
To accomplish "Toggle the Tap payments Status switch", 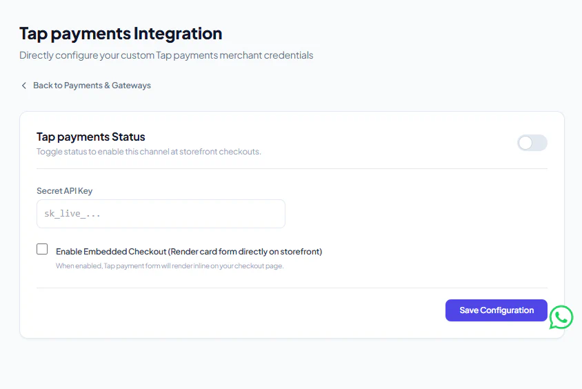I will [532, 143].
